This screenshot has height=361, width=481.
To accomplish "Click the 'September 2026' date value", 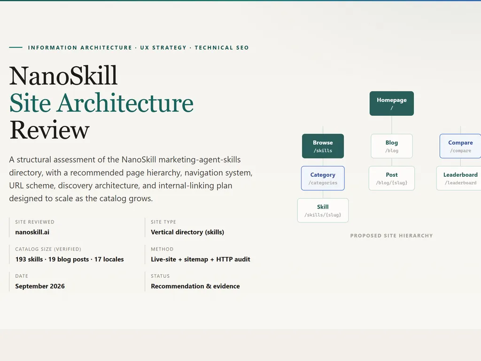I will point(40,286).
